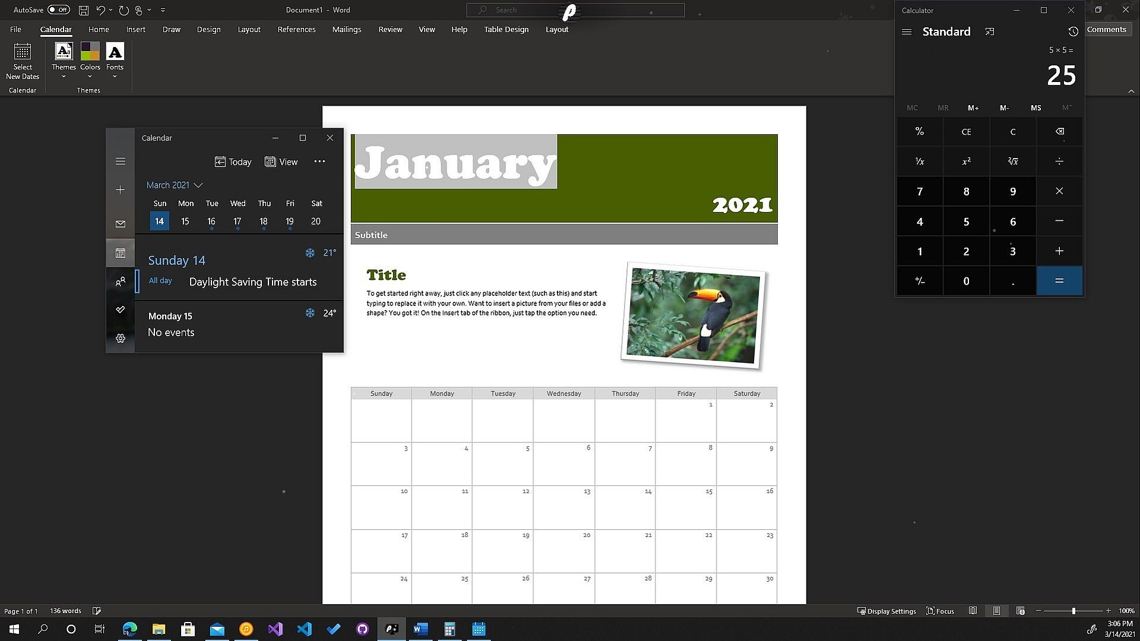
Task: Open Calendar settings gear icon
Action: [121, 338]
